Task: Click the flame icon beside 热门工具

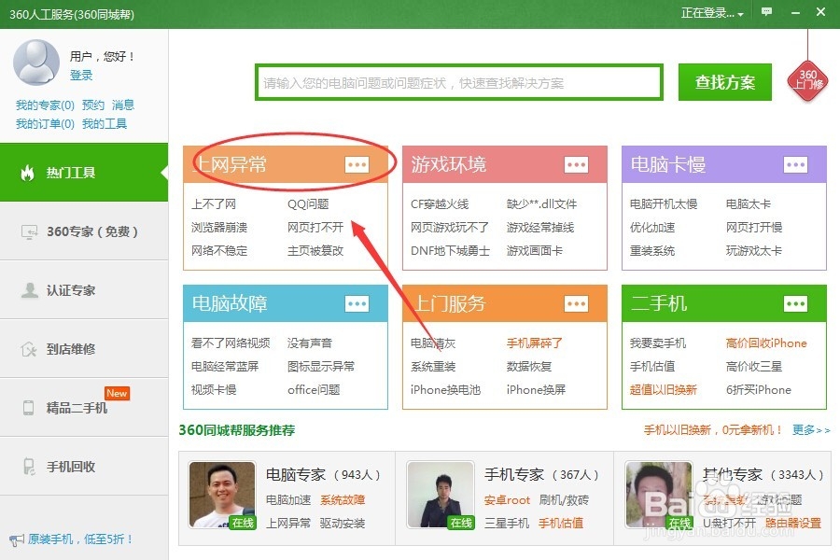Action: point(27,173)
